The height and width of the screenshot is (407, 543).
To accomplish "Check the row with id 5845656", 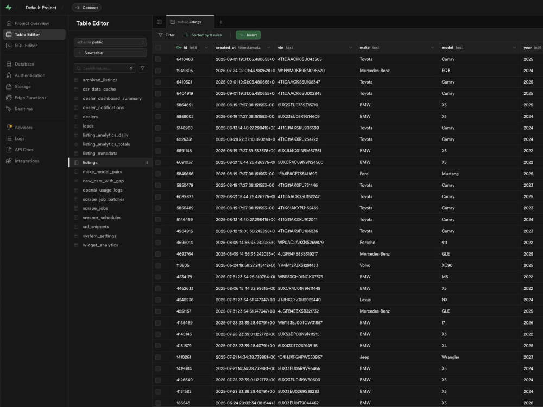I will (158, 174).
